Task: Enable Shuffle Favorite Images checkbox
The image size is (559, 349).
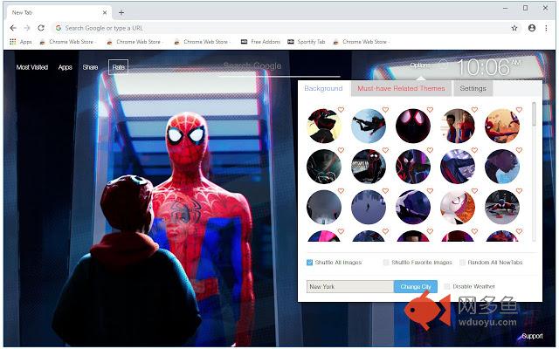Action: pyautogui.click(x=386, y=263)
